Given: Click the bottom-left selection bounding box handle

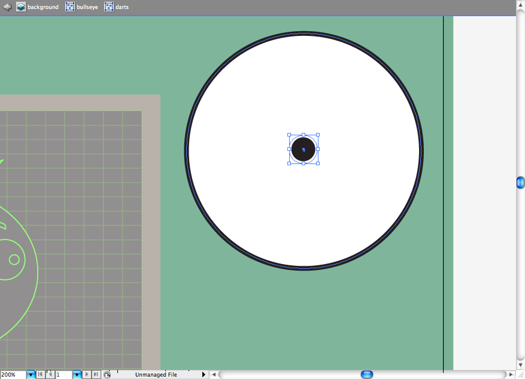Looking at the screenshot, I should 289,163.
